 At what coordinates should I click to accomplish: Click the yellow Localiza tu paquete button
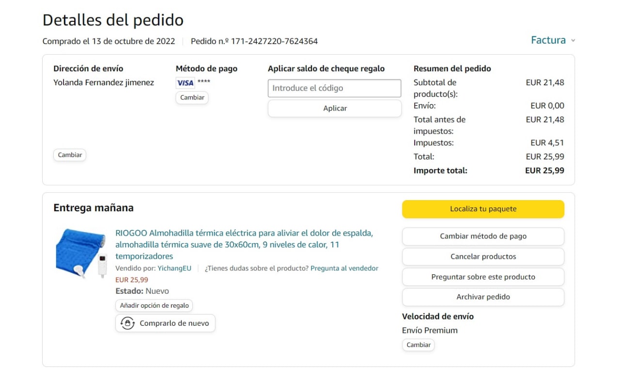[x=483, y=209]
